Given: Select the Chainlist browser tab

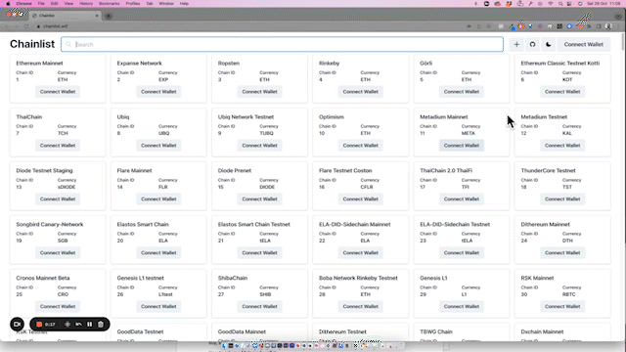Looking at the screenshot, I should 65,16.
